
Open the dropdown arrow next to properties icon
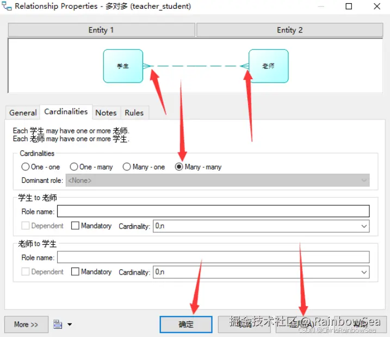(70, 325)
